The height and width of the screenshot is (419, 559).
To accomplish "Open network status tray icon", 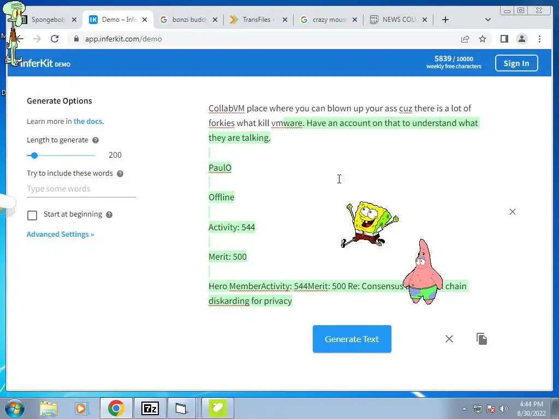I will [477, 409].
